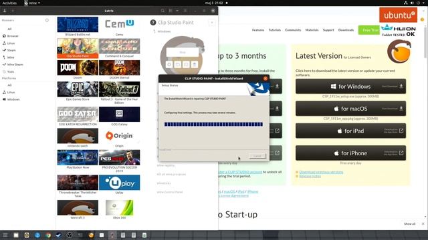Open Support in the website navigation
Screen dimensions: 428x240
328,30
